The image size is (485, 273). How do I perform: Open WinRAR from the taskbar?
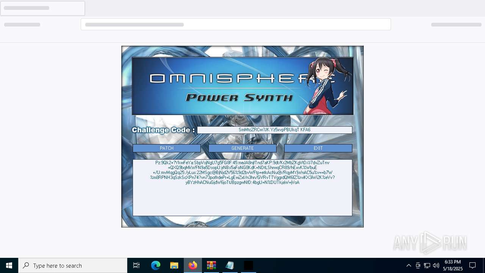pyautogui.click(x=211, y=265)
